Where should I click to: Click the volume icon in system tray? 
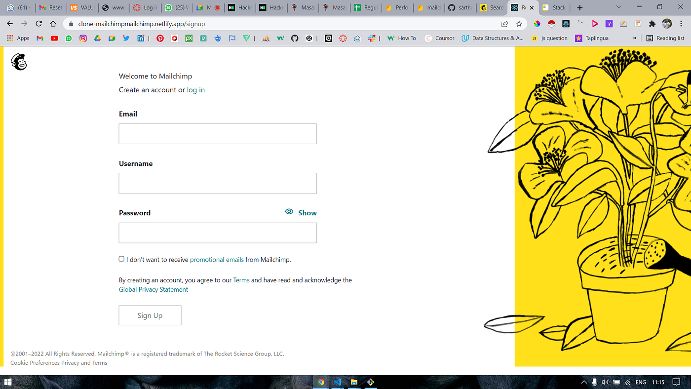coord(605,382)
